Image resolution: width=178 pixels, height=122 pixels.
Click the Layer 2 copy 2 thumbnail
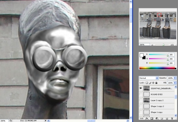147,100
